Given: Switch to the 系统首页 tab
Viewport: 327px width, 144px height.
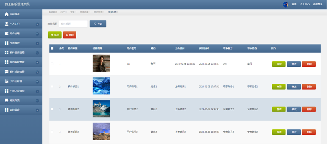Looking at the screenshot, I should (53, 12).
